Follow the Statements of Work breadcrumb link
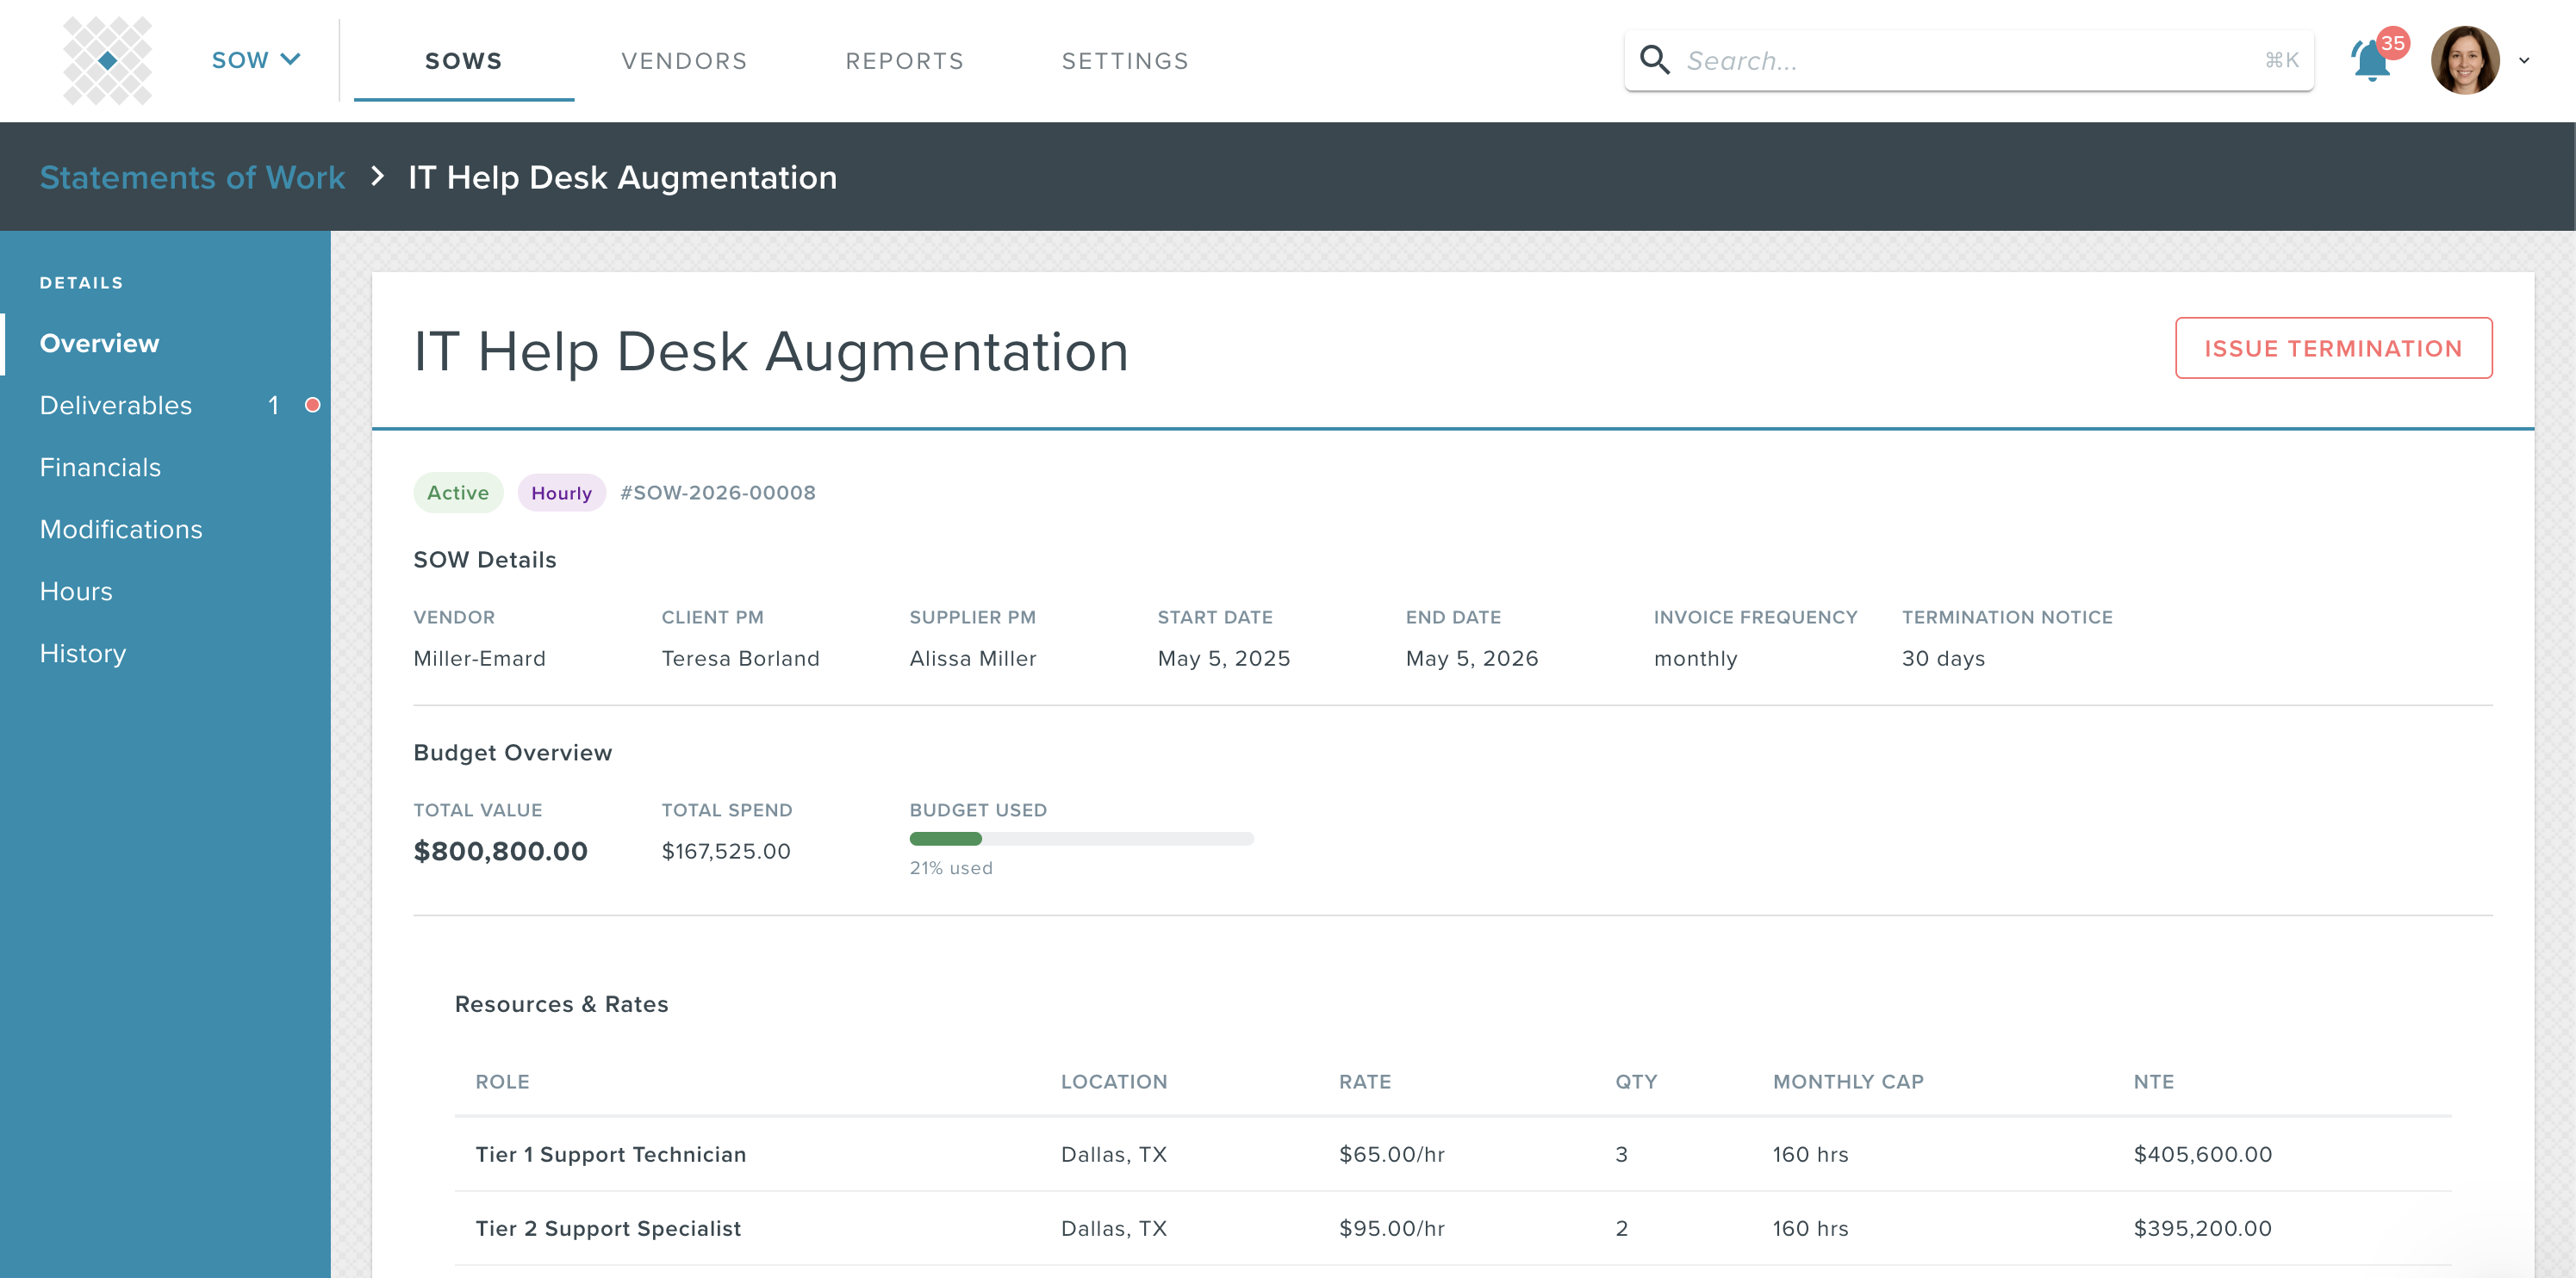Screen dimensions: 2576x1278 [x=192, y=177]
